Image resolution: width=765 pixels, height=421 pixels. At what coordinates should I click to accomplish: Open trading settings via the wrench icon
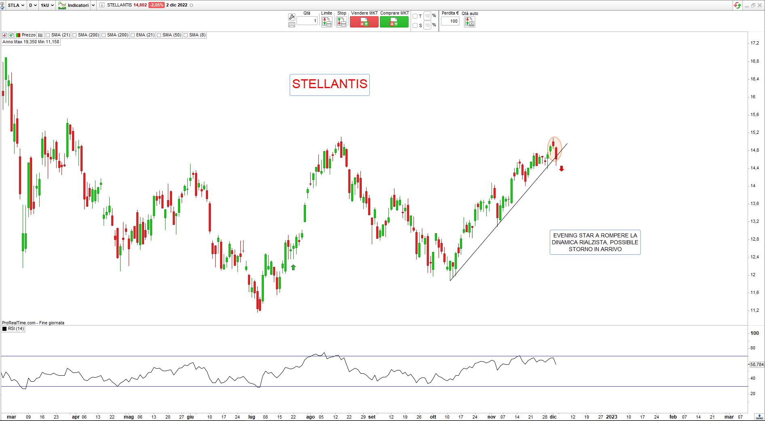(291, 17)
